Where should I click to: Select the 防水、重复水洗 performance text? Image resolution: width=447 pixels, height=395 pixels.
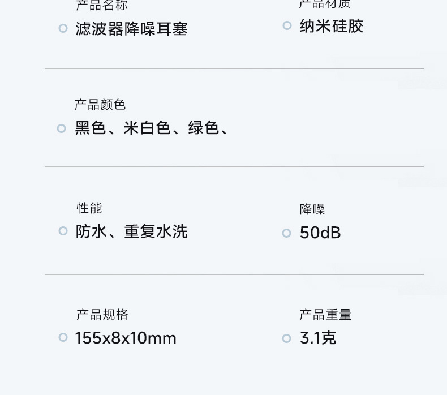131,231
